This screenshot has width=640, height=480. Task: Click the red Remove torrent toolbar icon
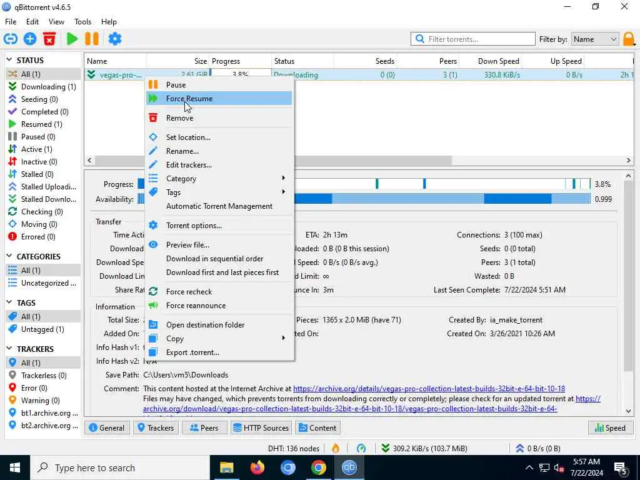click(49, 39)
